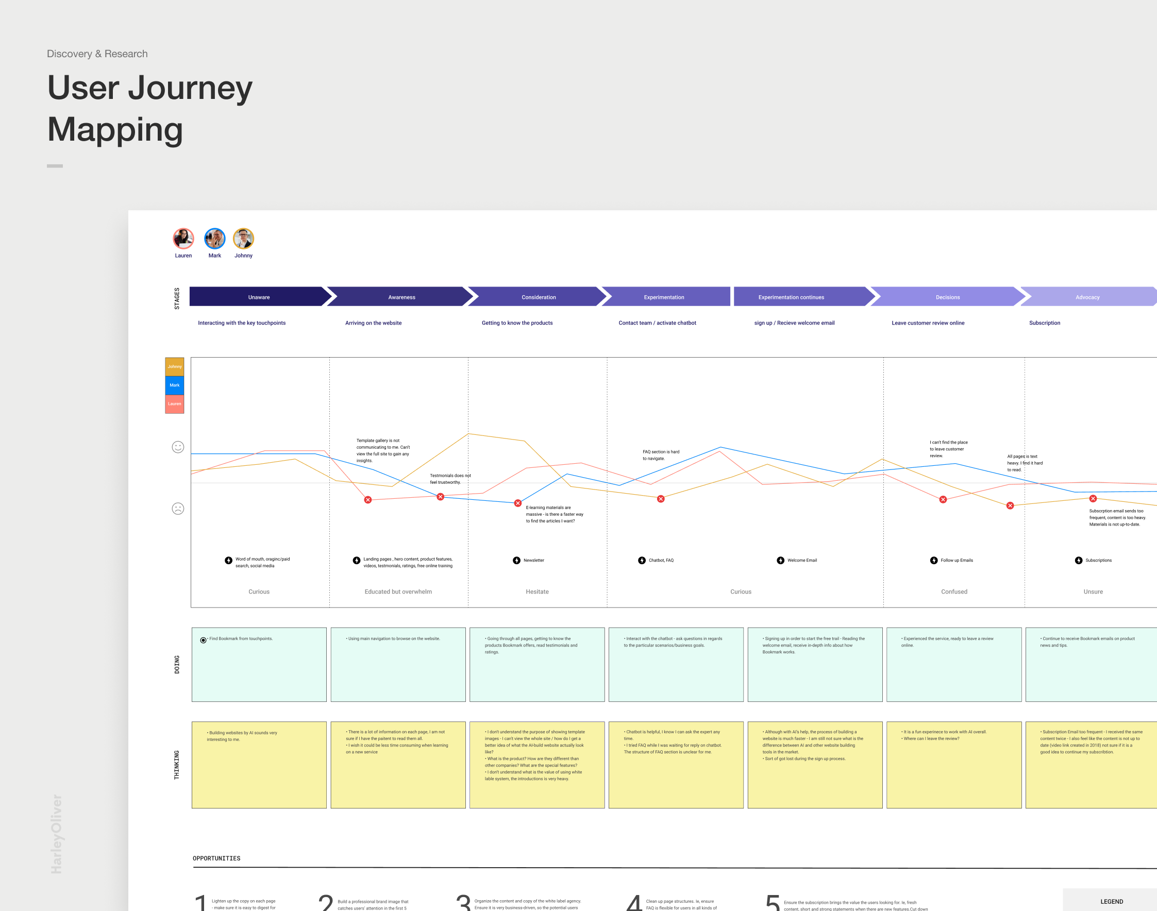Select the radio bullet beside Find Bookmark from touchpoints
Viewport: 1157px width, 911px height.
tap(203, 639)
